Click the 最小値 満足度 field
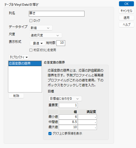The image size is (136, 148). [87, 117]
